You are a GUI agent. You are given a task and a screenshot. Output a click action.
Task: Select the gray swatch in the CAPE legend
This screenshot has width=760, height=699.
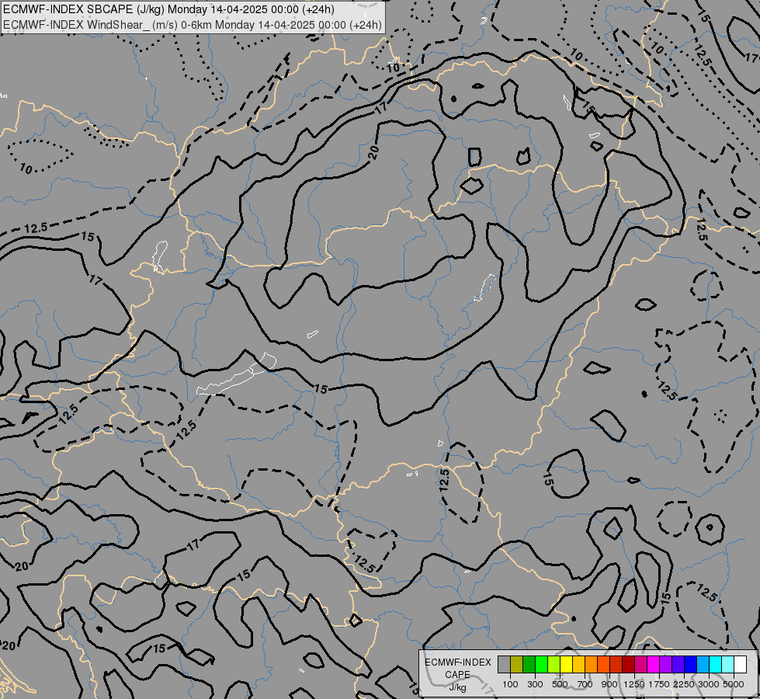point(504,665)
